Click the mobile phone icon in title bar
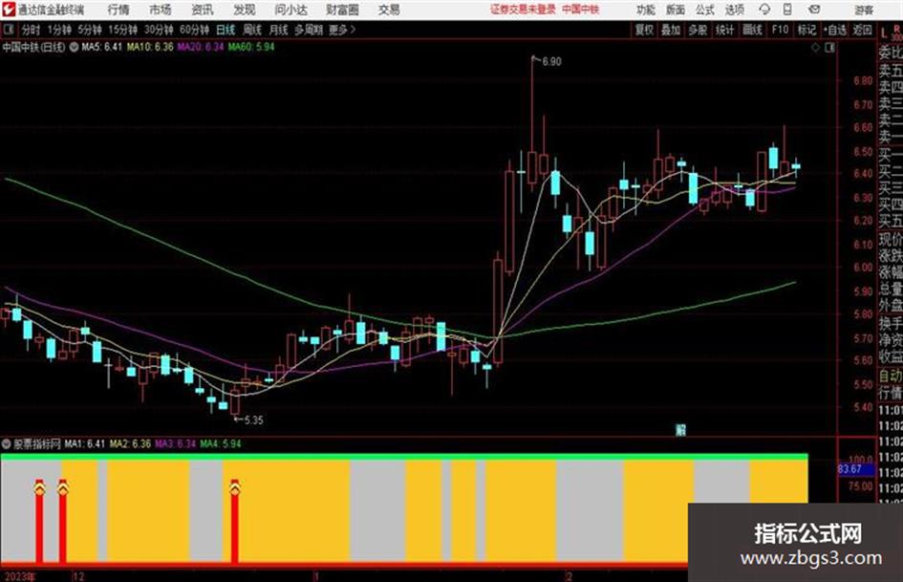The image size is (903, 582). [787, 10]
